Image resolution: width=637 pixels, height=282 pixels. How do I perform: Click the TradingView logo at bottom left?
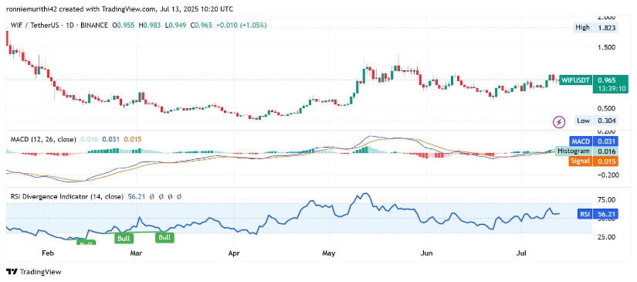point(34,271)
